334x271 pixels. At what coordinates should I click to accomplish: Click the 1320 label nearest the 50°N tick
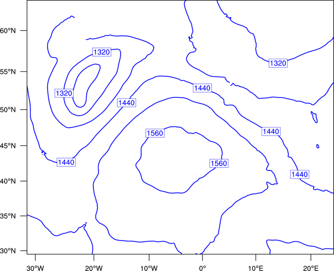point(64,93)
